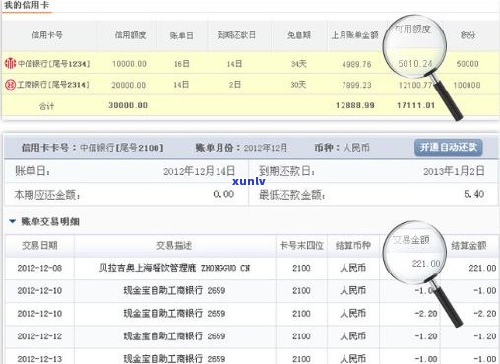This screenshot has height=364, width=500.
Task: Select the 工商银行[尾号2314] card row
Action: click(x=251, y=85)
